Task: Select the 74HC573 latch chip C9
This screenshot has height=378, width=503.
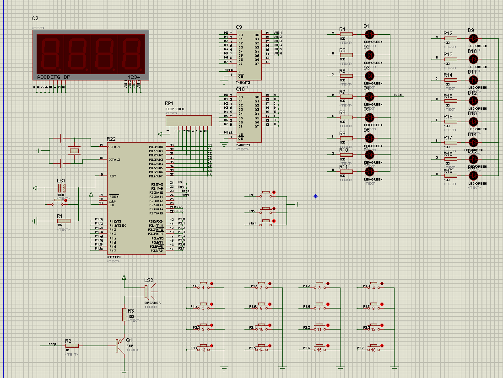Action: 249,55
